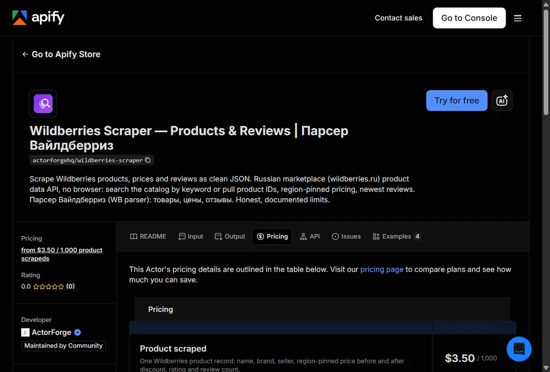Screen dimensions: 550x372
Task: Switch to the README tab
Action: click(x=148, y=236)
